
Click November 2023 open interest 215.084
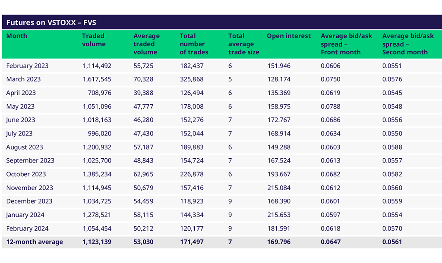pos(278,188)
